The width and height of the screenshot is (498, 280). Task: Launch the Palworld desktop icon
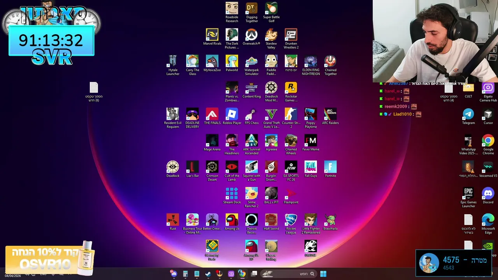pos(232,63)
